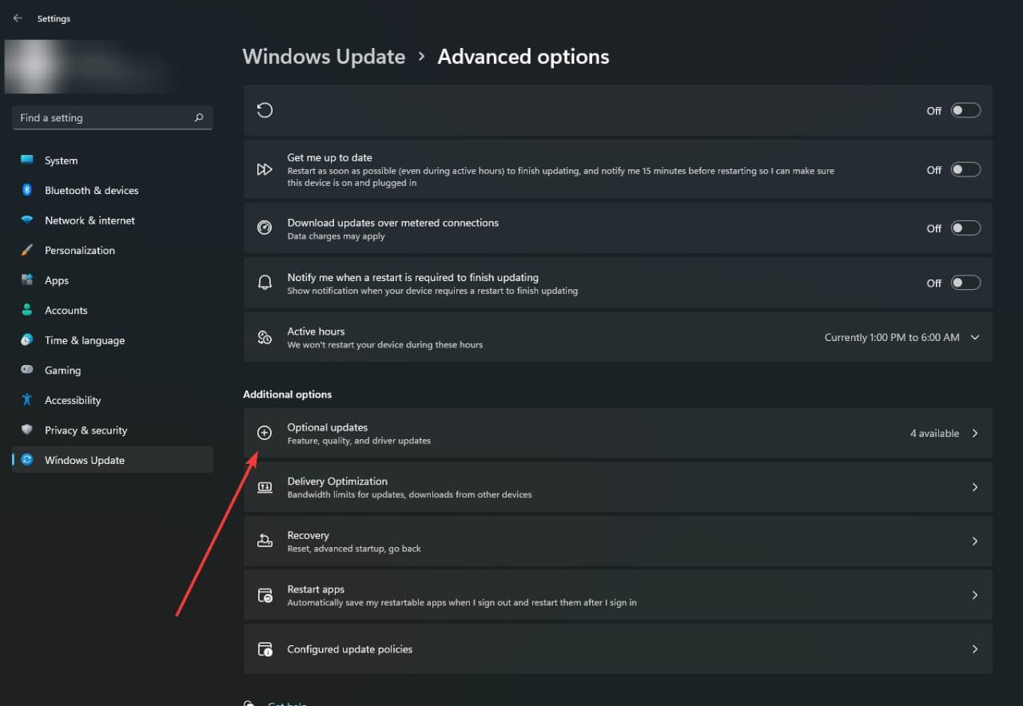Open Network & internet category
The image size is (1023, 706).
pyautogui.click(x=112, y=220)
